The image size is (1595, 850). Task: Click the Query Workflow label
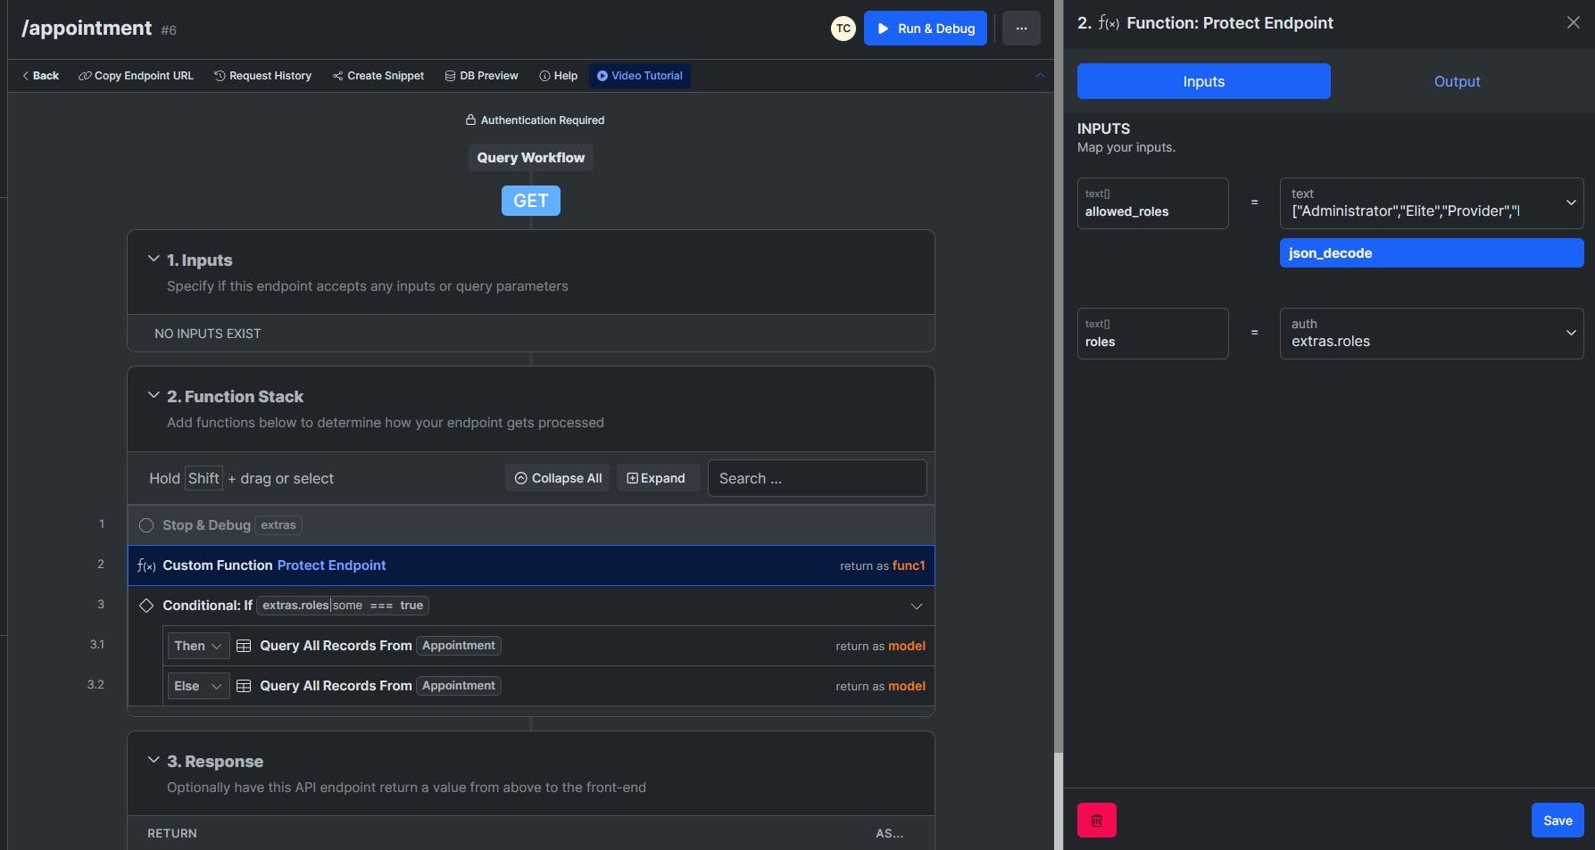[531, 158]
